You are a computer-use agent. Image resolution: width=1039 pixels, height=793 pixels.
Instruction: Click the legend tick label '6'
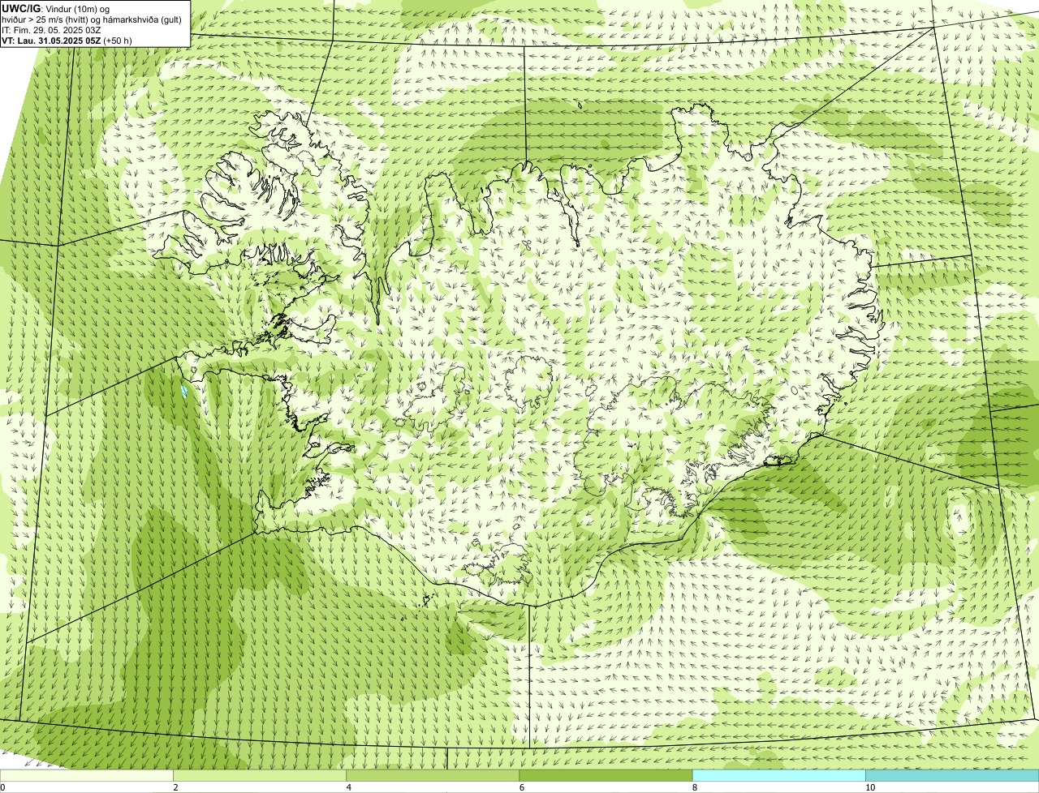click(x=521, y=787)
